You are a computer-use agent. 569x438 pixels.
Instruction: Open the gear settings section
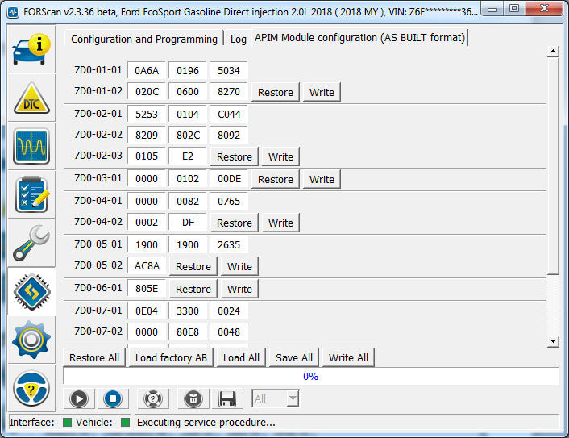pyautogui.click(x=31, y=339)
